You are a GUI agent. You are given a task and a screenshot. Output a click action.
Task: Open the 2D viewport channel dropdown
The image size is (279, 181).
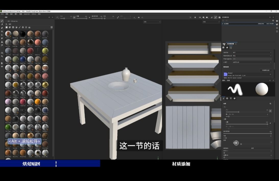(211, 22)
